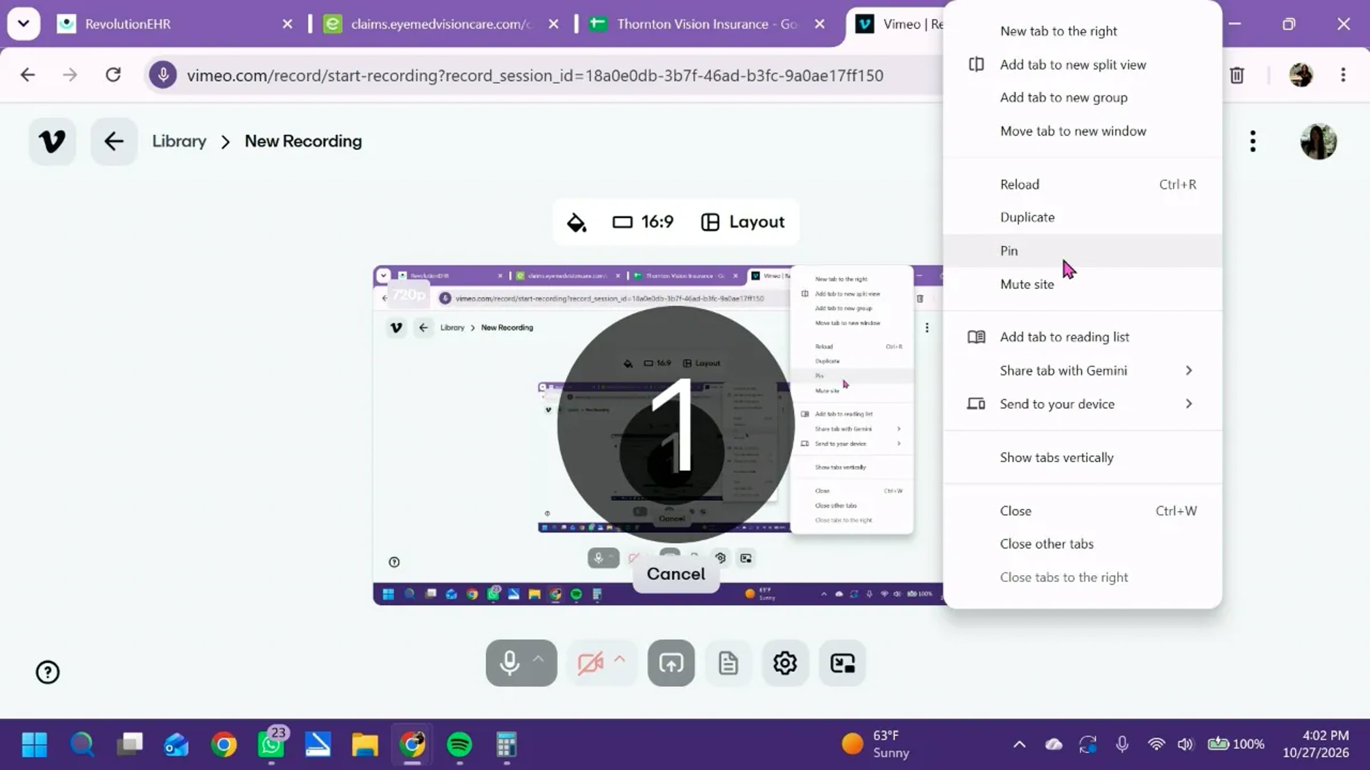Open Spotify from the taskbar
This screenshot has height=770, width=1370.
(460, 744)
